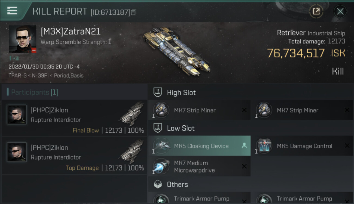Open ZatraN21's pilot portrait

(23, 39)
